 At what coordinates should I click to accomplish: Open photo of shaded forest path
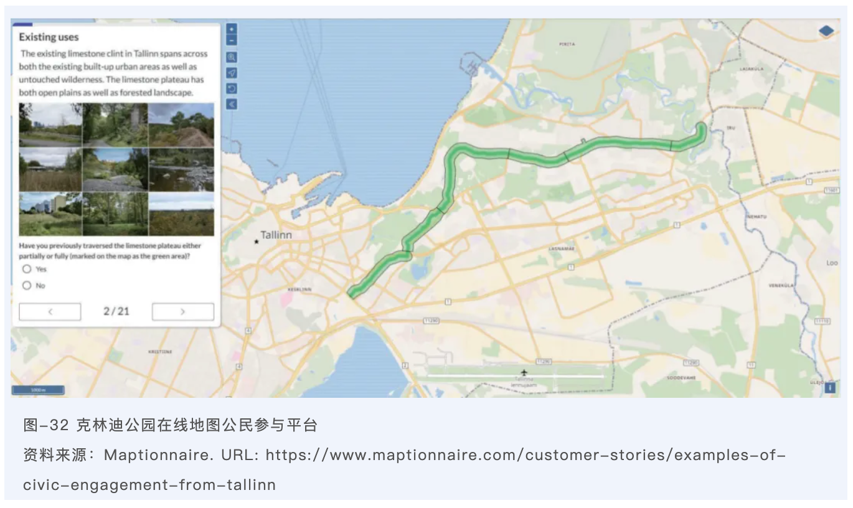pos(115,125)
